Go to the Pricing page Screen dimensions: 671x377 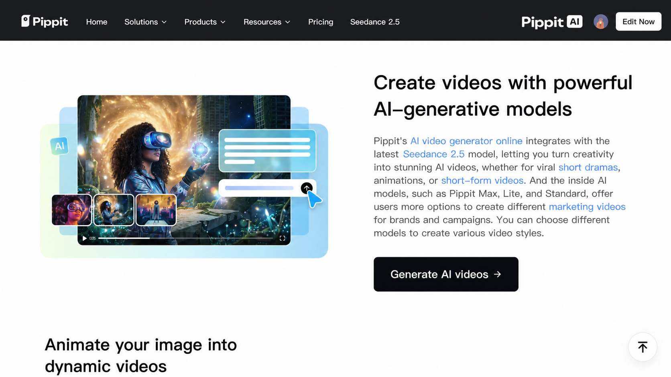tap(321, 22)
